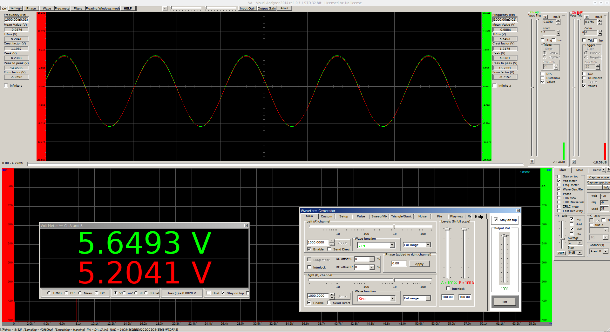Close the Volt Meter window

coord(246,226)
